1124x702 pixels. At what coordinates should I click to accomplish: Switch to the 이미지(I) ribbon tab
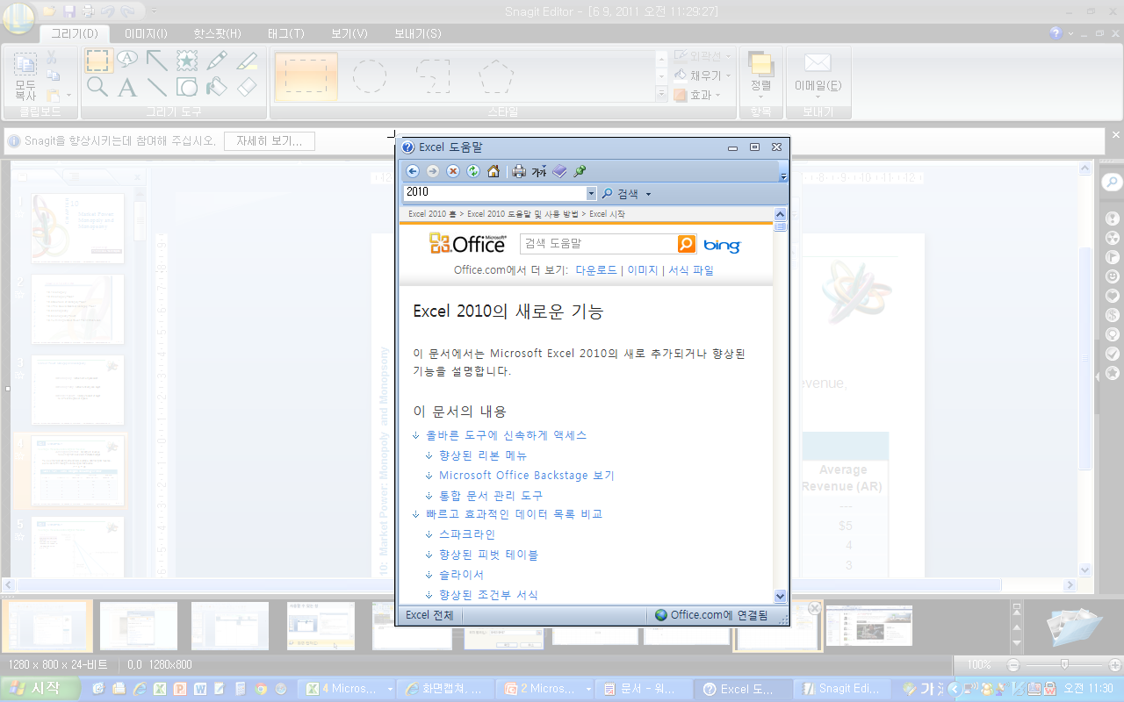[146, 33]
